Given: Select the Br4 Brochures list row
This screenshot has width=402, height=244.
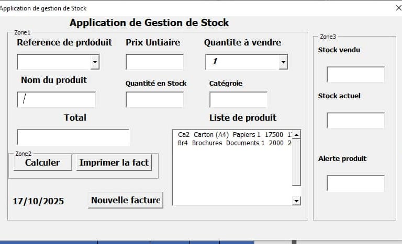Looking at the screenshot, I should pyautogui.click(x=233, y=143).
